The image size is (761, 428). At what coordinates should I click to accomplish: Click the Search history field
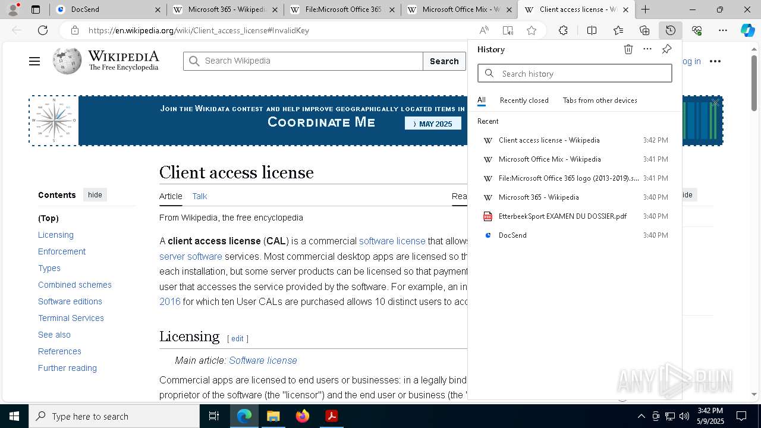[x=575, y=73]
